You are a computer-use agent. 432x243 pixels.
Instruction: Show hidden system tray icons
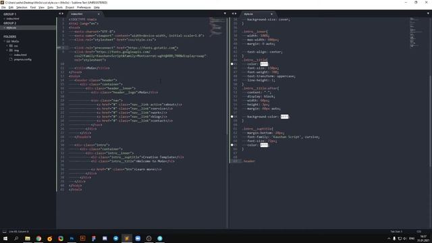(x=389, y=238)
